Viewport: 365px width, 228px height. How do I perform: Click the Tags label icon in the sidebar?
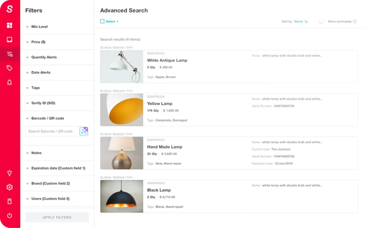tap(9, 68)
